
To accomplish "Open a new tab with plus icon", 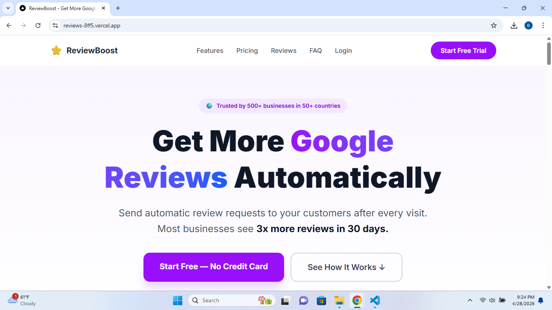I will [118, 8].
